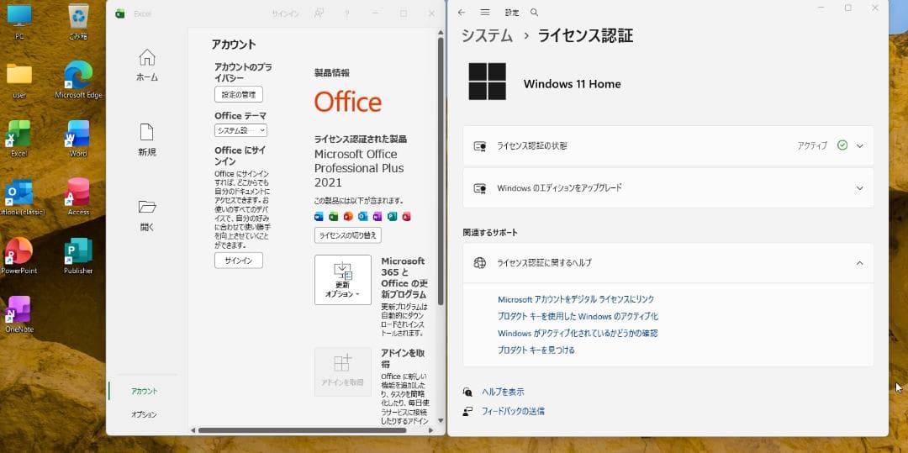This screenshot has height=453, width=908.
Task: Click 製品情報 heading text
Action: pos(332,73)
